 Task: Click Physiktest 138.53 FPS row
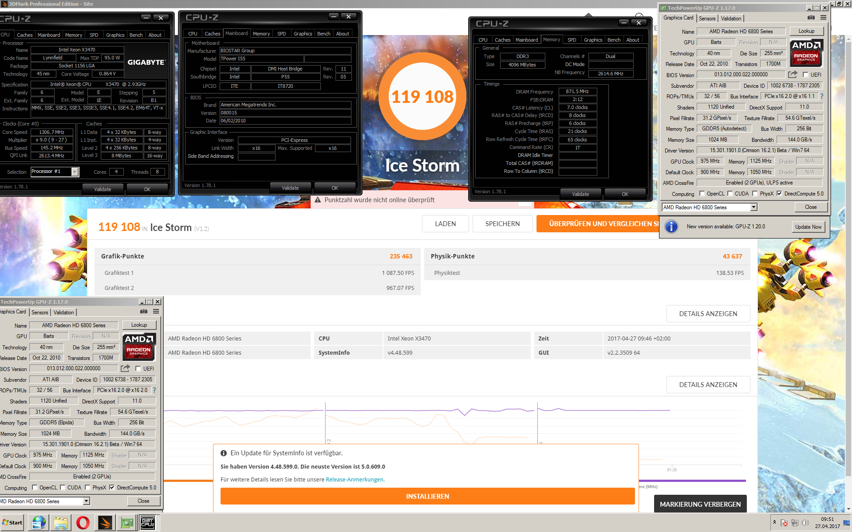coord(587,273)
